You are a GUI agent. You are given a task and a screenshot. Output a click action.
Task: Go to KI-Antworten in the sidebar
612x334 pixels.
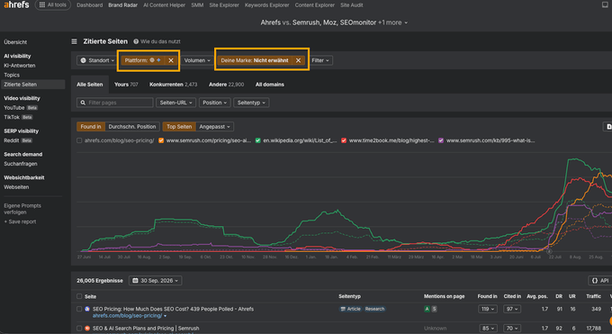(x=20, y=66)
